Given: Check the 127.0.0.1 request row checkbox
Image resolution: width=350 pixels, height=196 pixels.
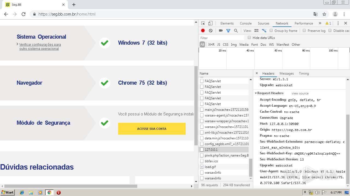Looking at the screenshot, I should (x=202, y=149).
